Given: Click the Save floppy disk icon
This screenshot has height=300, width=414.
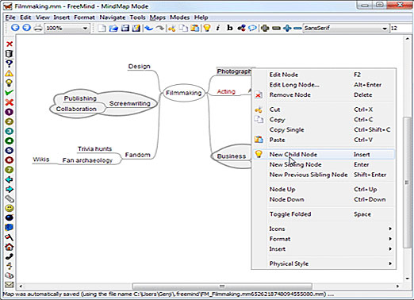Looking at the screenshot, I should (125, 28).
